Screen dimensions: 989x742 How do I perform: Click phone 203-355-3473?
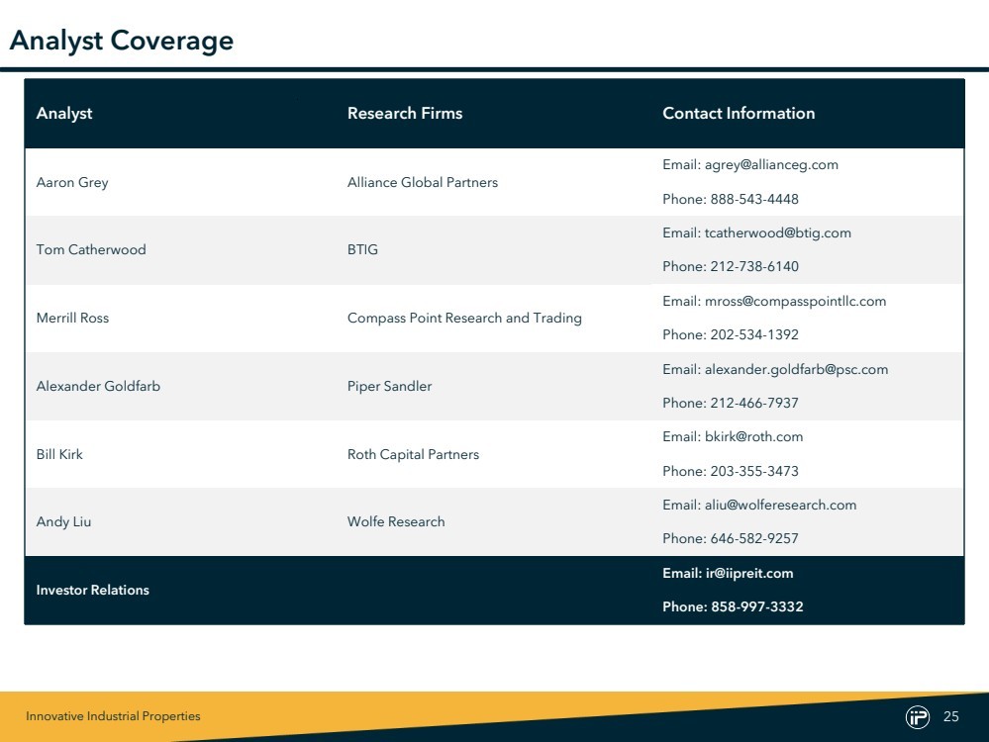pyautogui.click(x=754, y=471)
